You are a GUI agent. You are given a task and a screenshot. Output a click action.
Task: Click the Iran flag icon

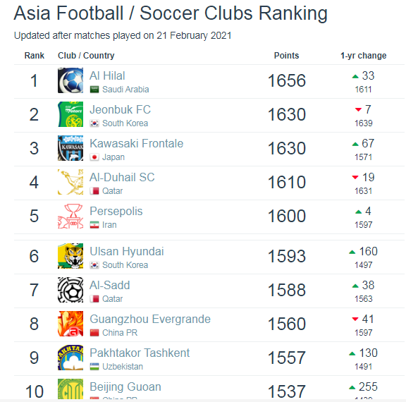click(x=94, y=225)
